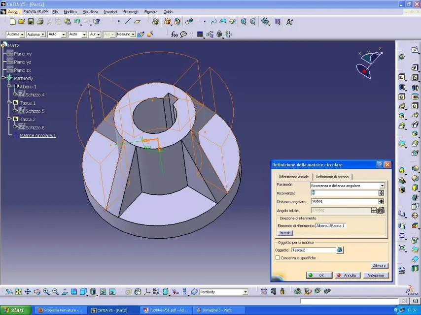Activate the Pan view tool
Viewport: 421px width, 315px height.
(x=28, y=292)
